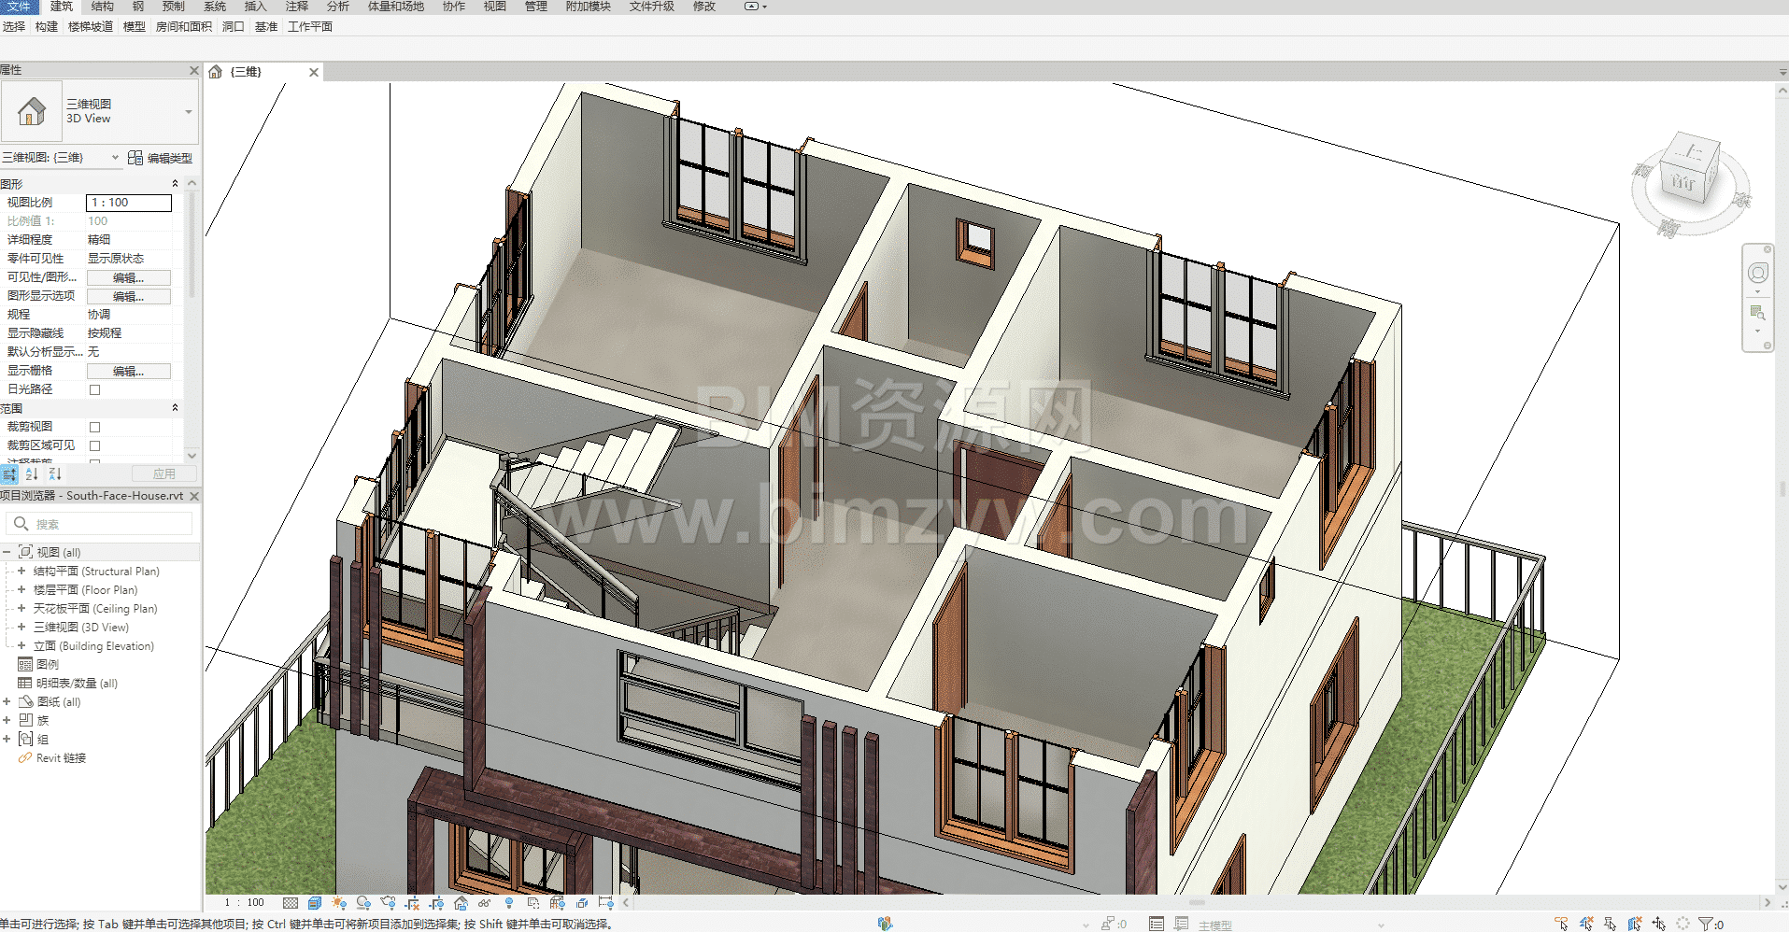Click Temporary Hide/Isolate glasses icon

pyautogui.click(x=484, y=903)
